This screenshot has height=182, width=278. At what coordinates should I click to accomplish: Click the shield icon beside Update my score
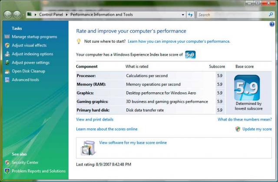point(238,129)
